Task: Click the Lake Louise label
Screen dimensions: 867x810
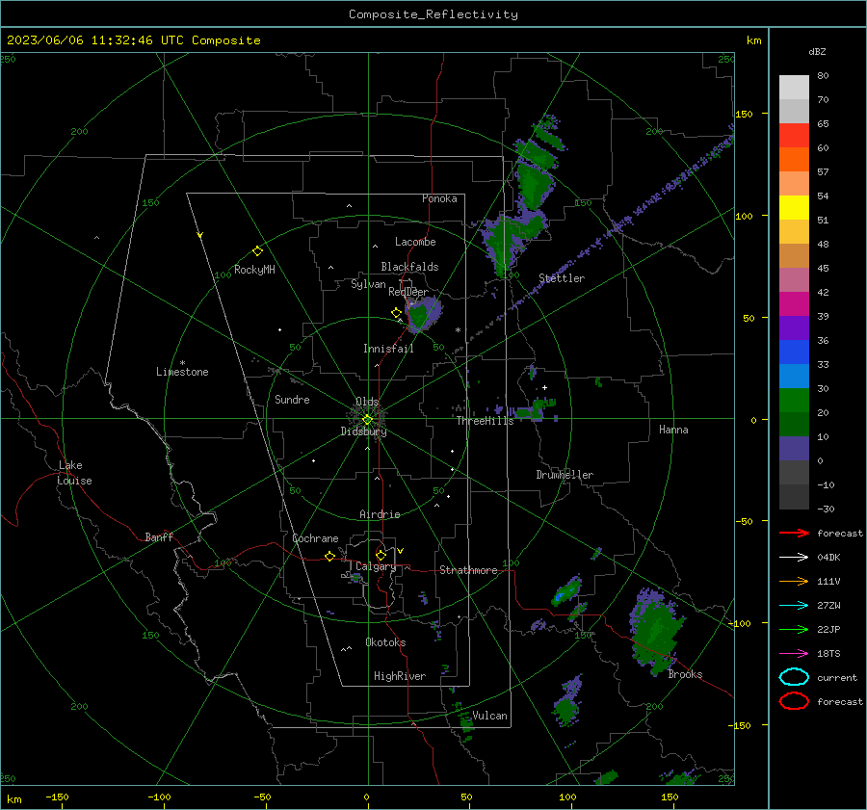Action: click(74, 473)
